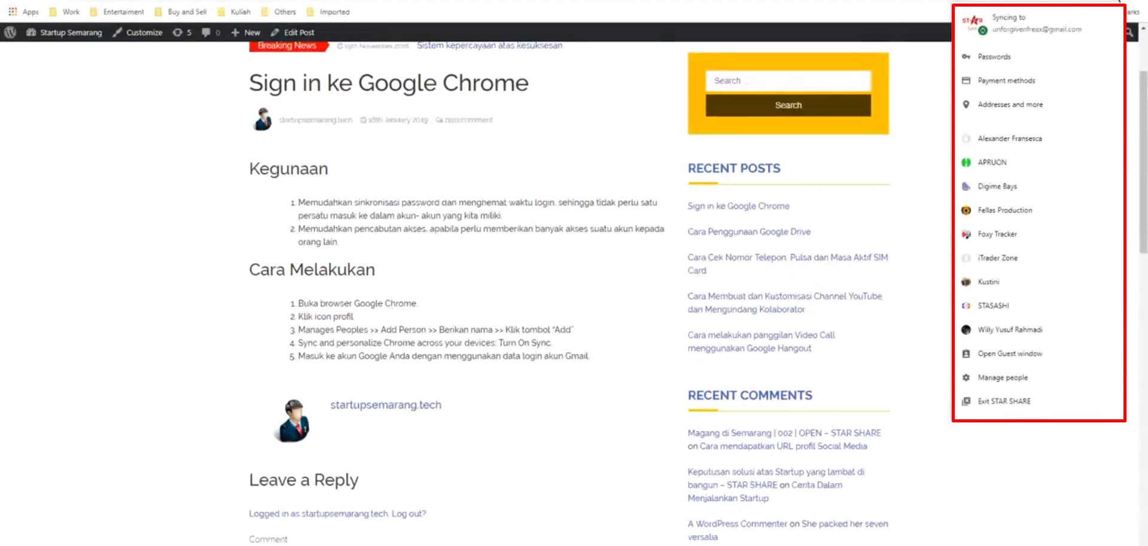This screenshot has width=1148, height=546.
Task: Open the Imported bookmarks folder
Action: [x=328, y=12]
